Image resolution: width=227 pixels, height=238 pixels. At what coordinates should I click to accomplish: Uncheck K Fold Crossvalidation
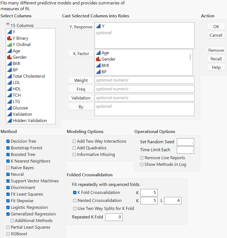75,193
